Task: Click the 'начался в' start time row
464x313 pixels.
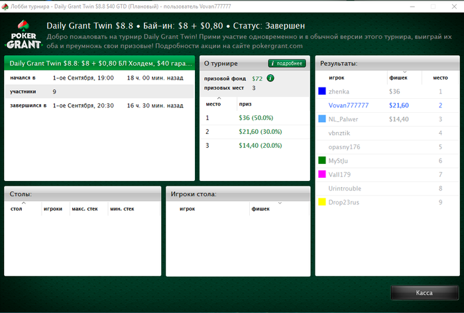Action: [x=99, y=78]
